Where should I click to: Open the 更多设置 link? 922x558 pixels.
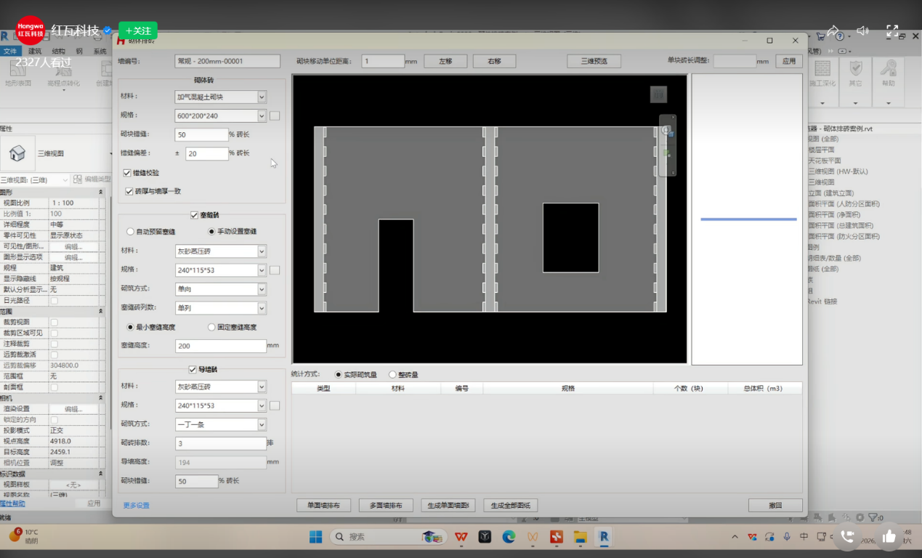click(136, 505)
